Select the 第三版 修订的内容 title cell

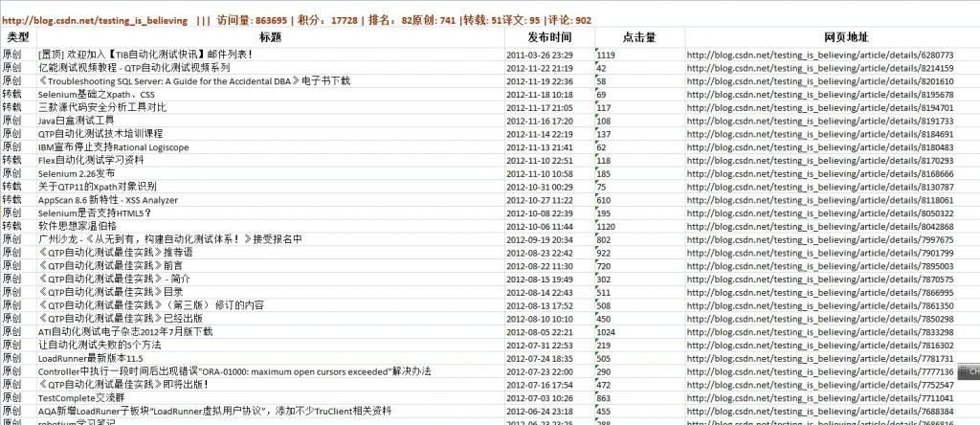click(271, 305)
